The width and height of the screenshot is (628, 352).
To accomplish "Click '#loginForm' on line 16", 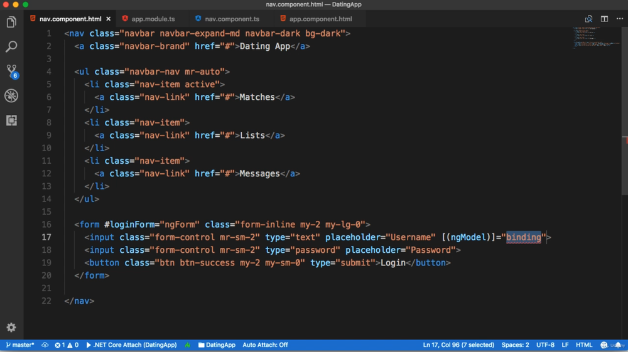I will click(129, 225).
